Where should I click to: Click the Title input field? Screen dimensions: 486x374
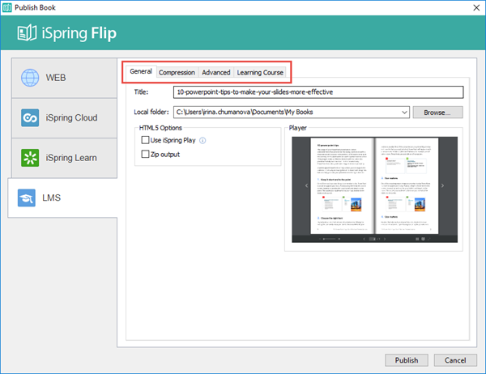[318, 92]
